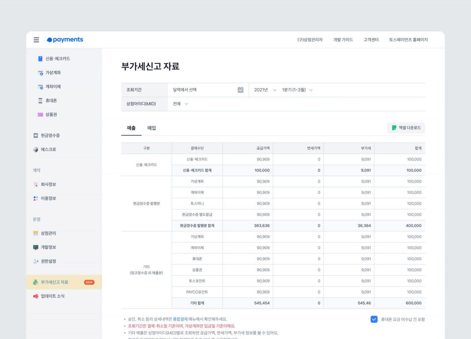Click the 토스머니 payment method cell

coord(197,203)
